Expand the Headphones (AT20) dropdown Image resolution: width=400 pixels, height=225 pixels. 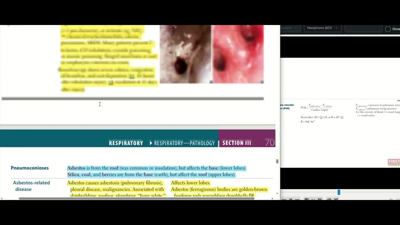[322, 28]
